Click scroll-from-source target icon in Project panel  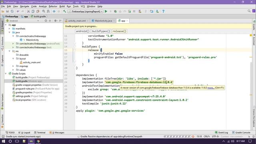click(46, 21)
